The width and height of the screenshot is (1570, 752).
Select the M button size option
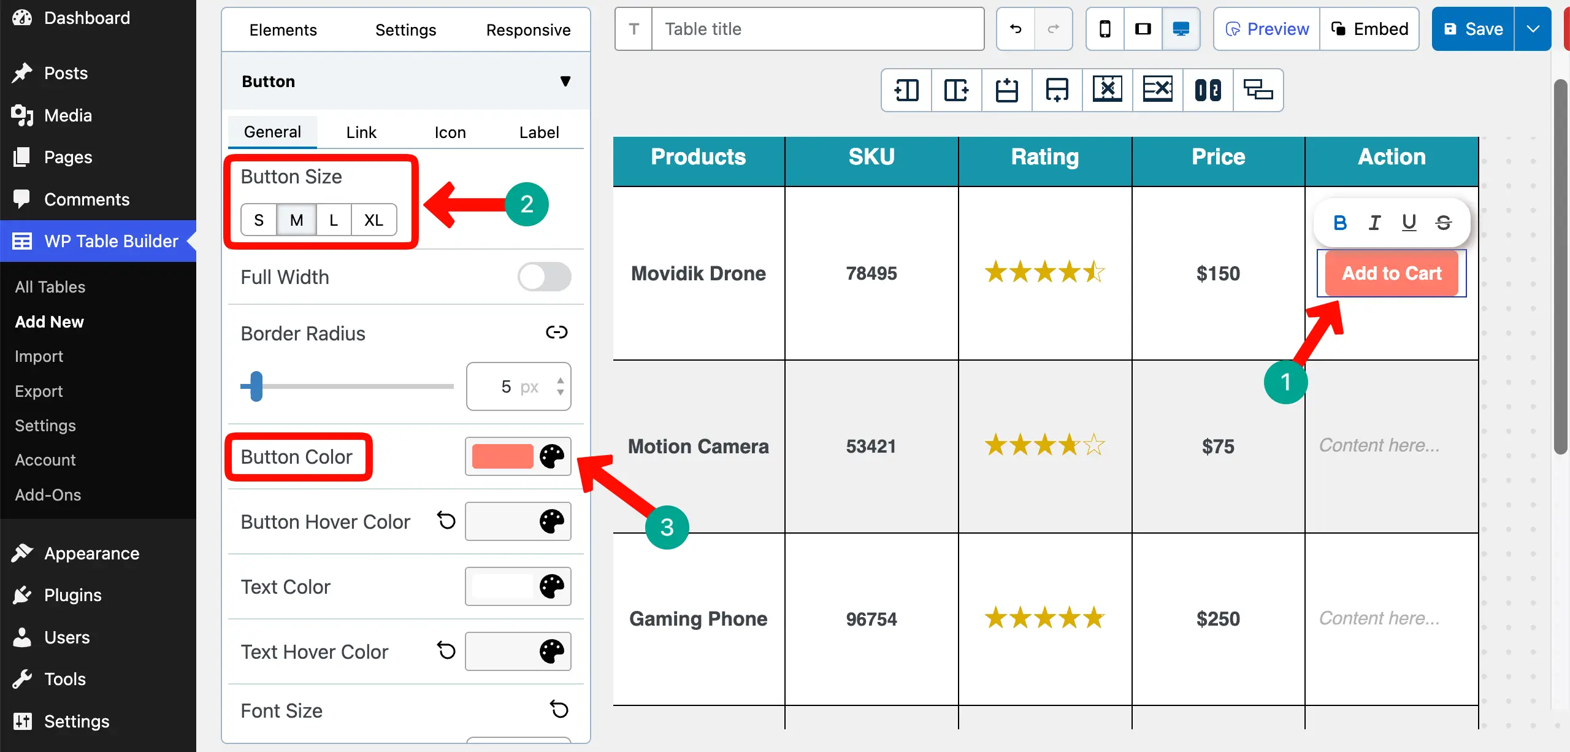click(x=297, y=219)
